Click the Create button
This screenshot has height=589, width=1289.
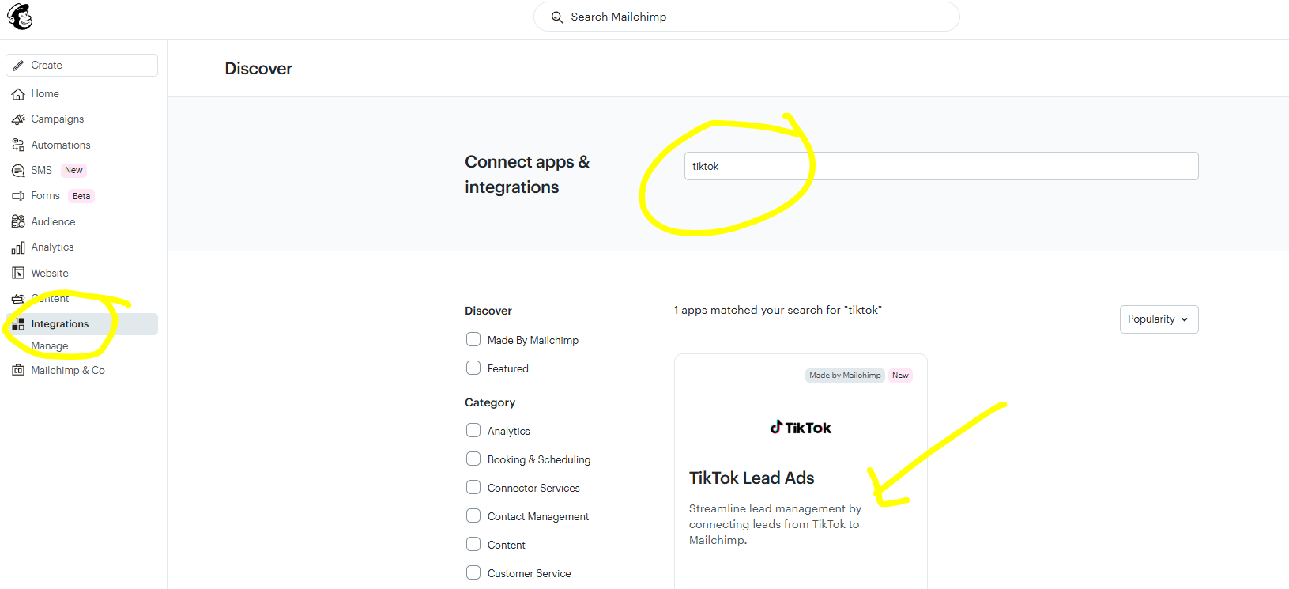click(x=81, y=66)
